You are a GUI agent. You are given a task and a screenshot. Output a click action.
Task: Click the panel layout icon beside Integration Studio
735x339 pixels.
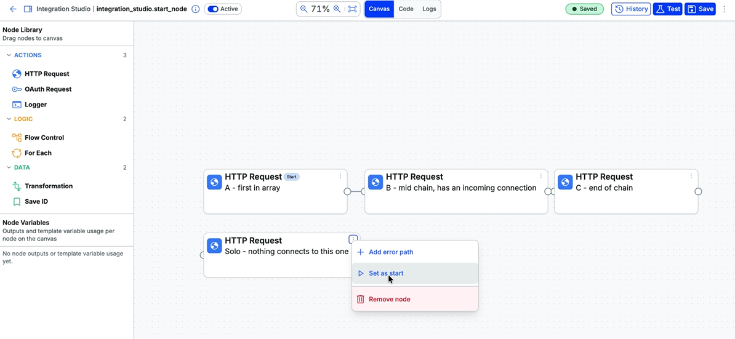pos(28,9)
